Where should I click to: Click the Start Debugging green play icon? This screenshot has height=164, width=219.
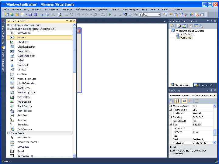pos(110,15)
